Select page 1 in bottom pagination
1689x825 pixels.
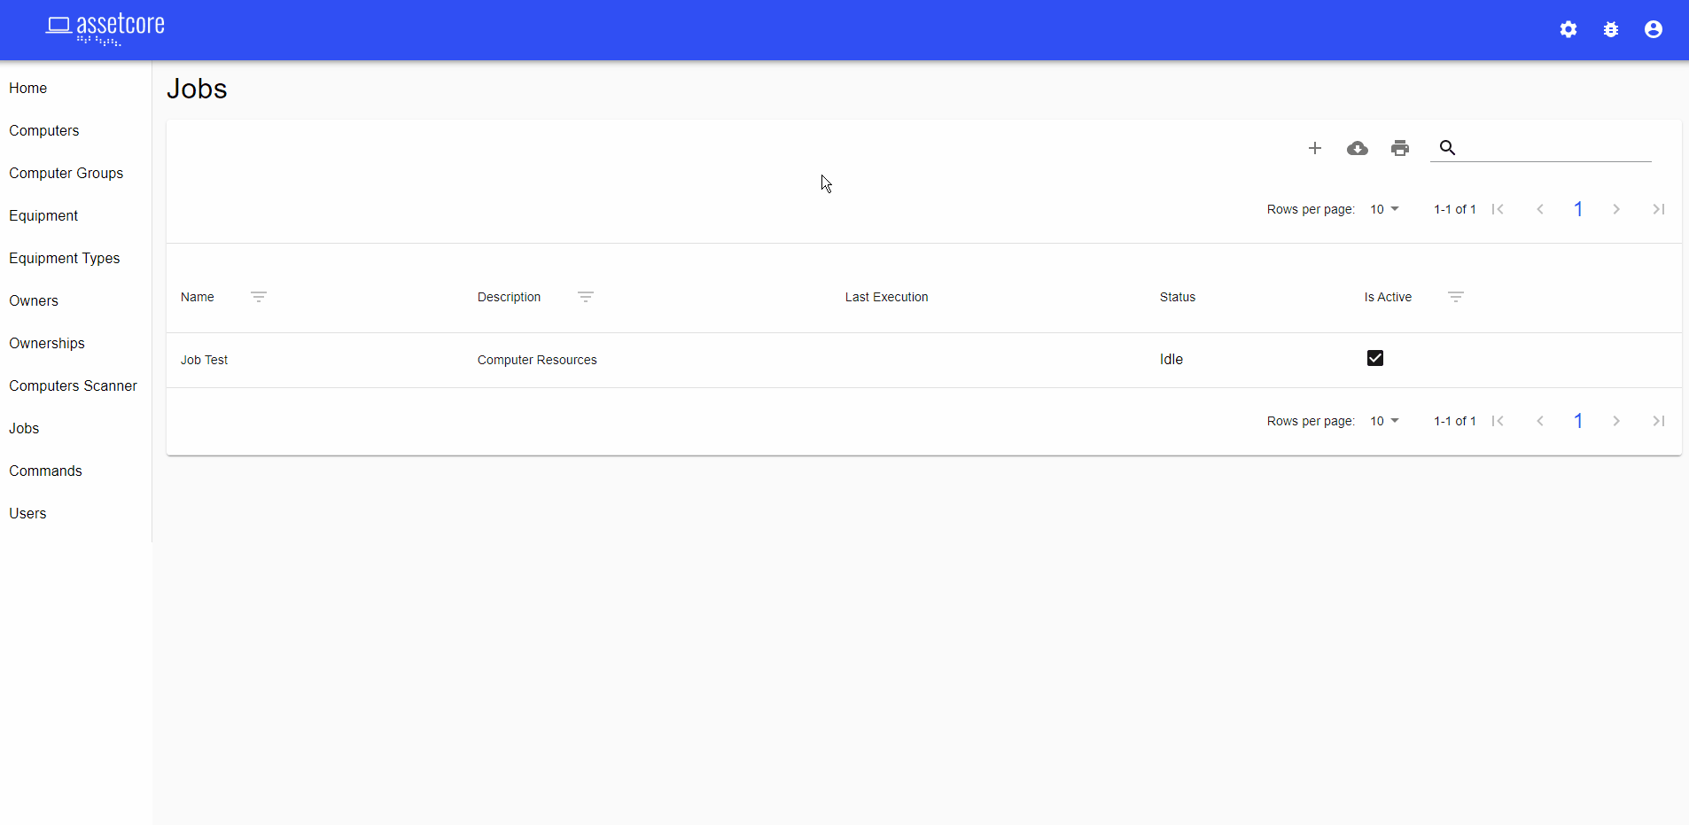click(x=1578, y=421)
